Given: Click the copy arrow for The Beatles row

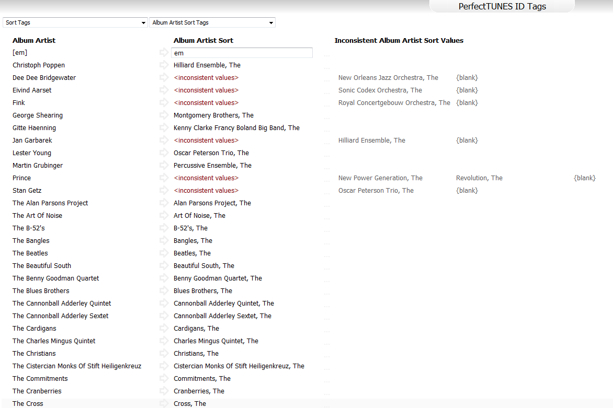Looking at the screenshot, I should (x=164, y=253).
